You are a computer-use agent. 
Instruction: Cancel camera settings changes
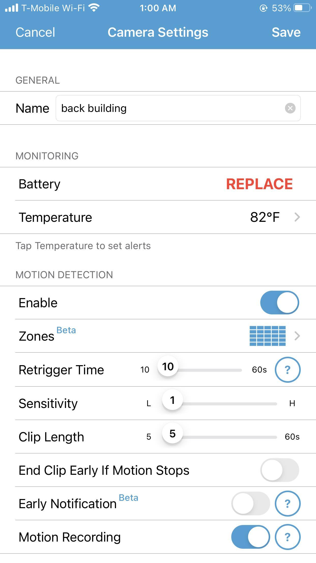[x=35, y=32]
